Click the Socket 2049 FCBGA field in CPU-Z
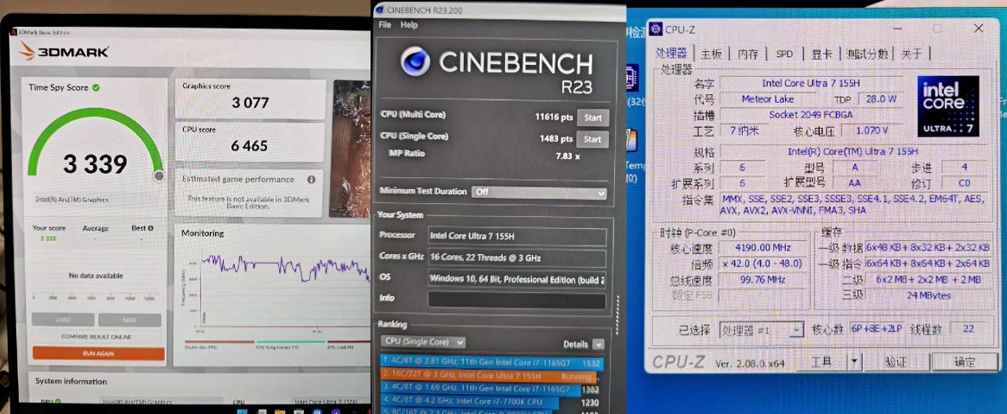Viewport: 1007px width, 414px height. pyautogui.click(x=813, y=115)
